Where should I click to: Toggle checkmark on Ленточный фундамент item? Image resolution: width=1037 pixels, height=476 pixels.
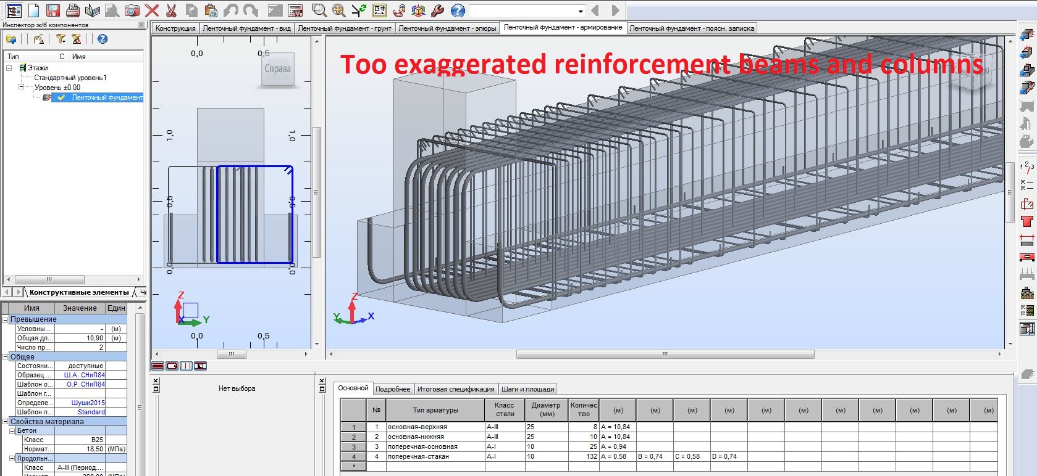61,97
